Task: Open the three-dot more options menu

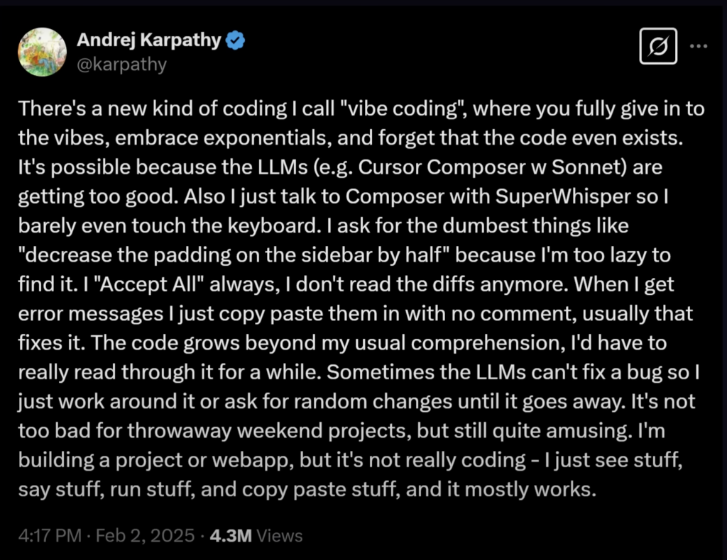Action: click(x=699, y=46)
